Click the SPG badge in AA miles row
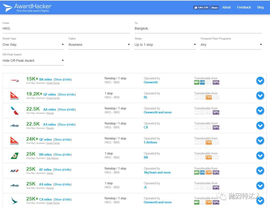The image size is (270, 208). [216, 112]
